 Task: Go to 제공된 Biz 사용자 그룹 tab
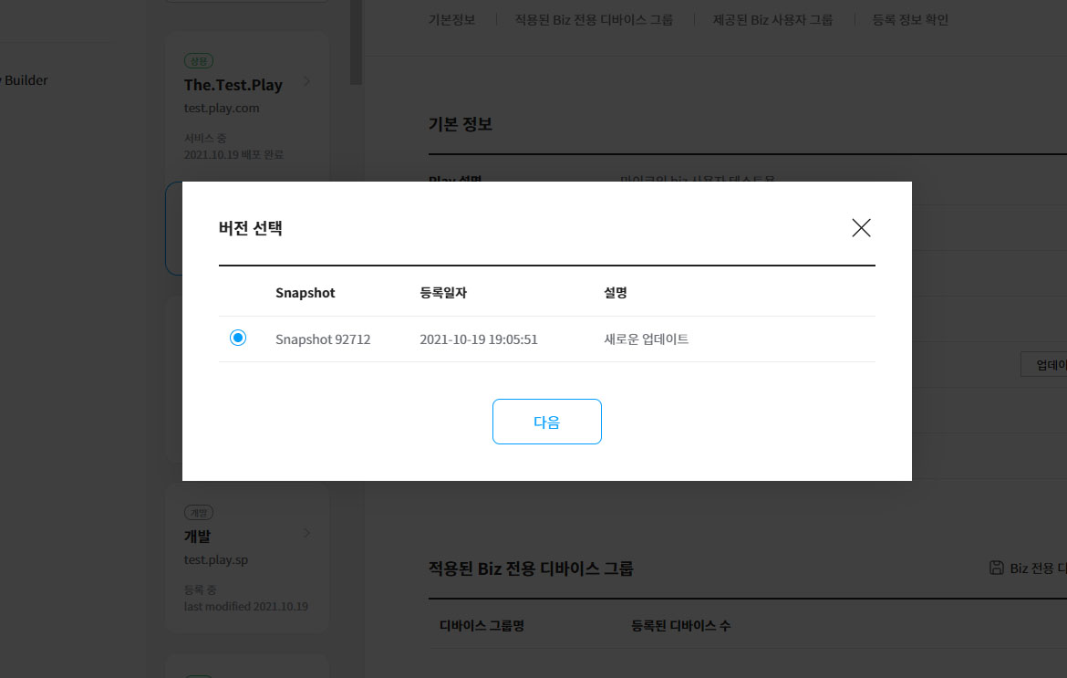click(772, 19)
